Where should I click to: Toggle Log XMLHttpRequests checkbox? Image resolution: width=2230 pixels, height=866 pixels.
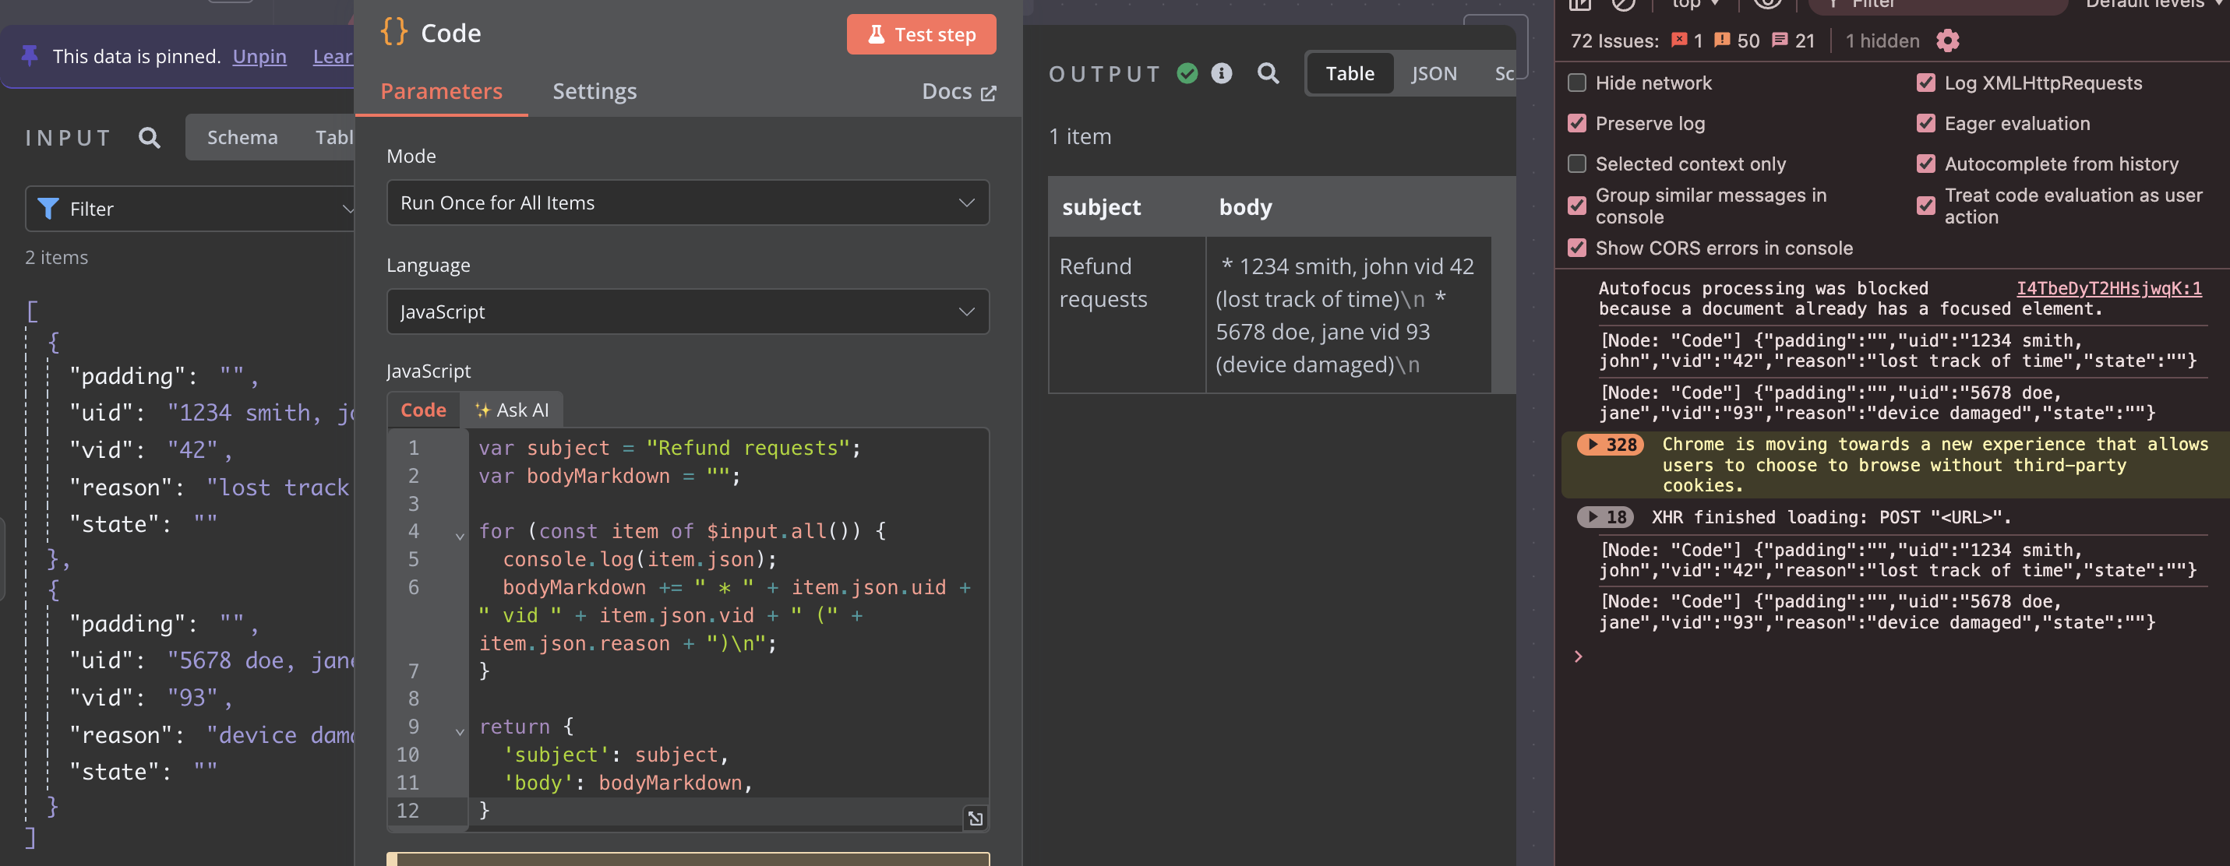coord(1925,83)
